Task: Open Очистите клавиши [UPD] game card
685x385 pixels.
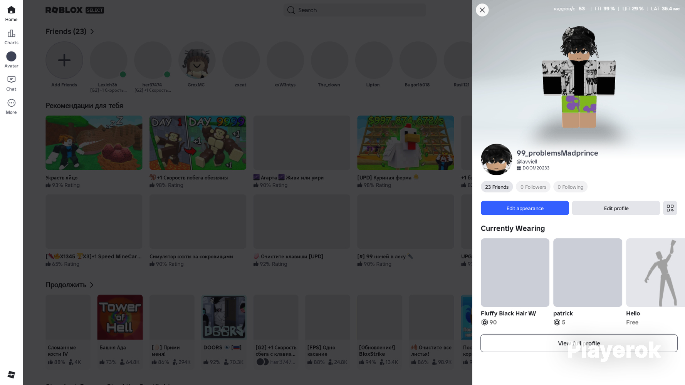Action: coord(302,221)
